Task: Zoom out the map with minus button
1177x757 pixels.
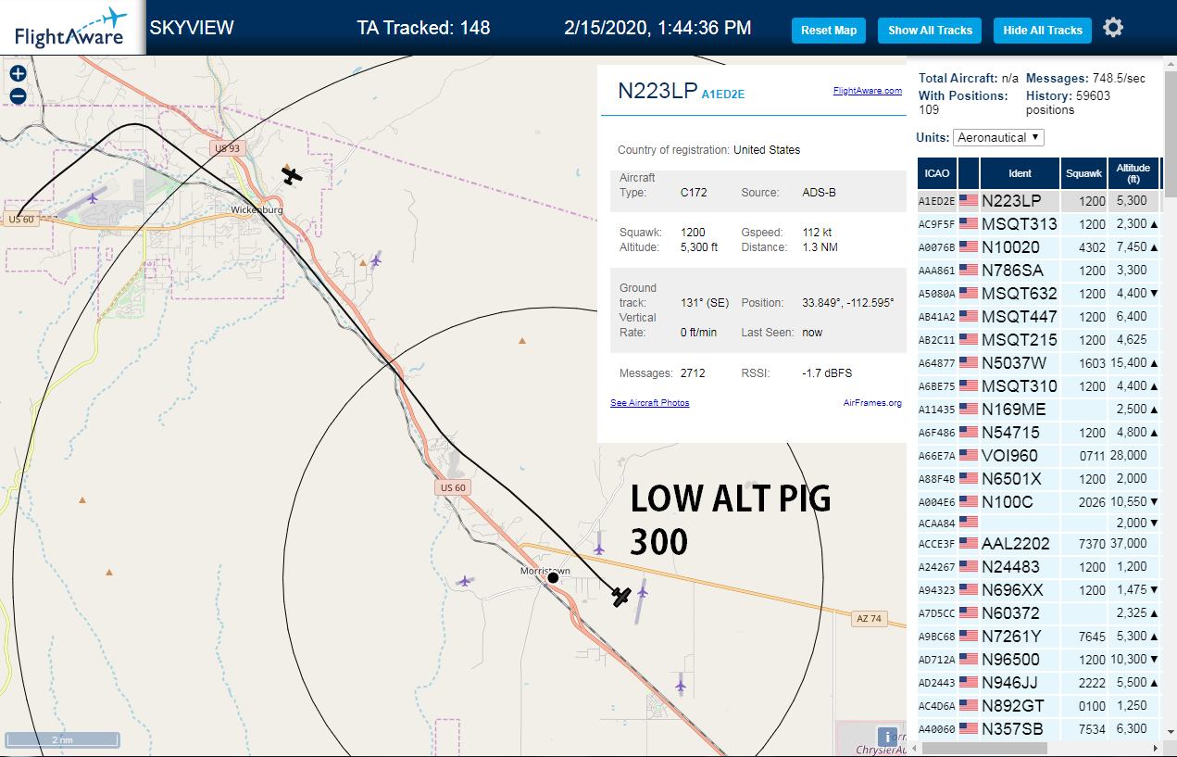Action: [x=18, y=95]
